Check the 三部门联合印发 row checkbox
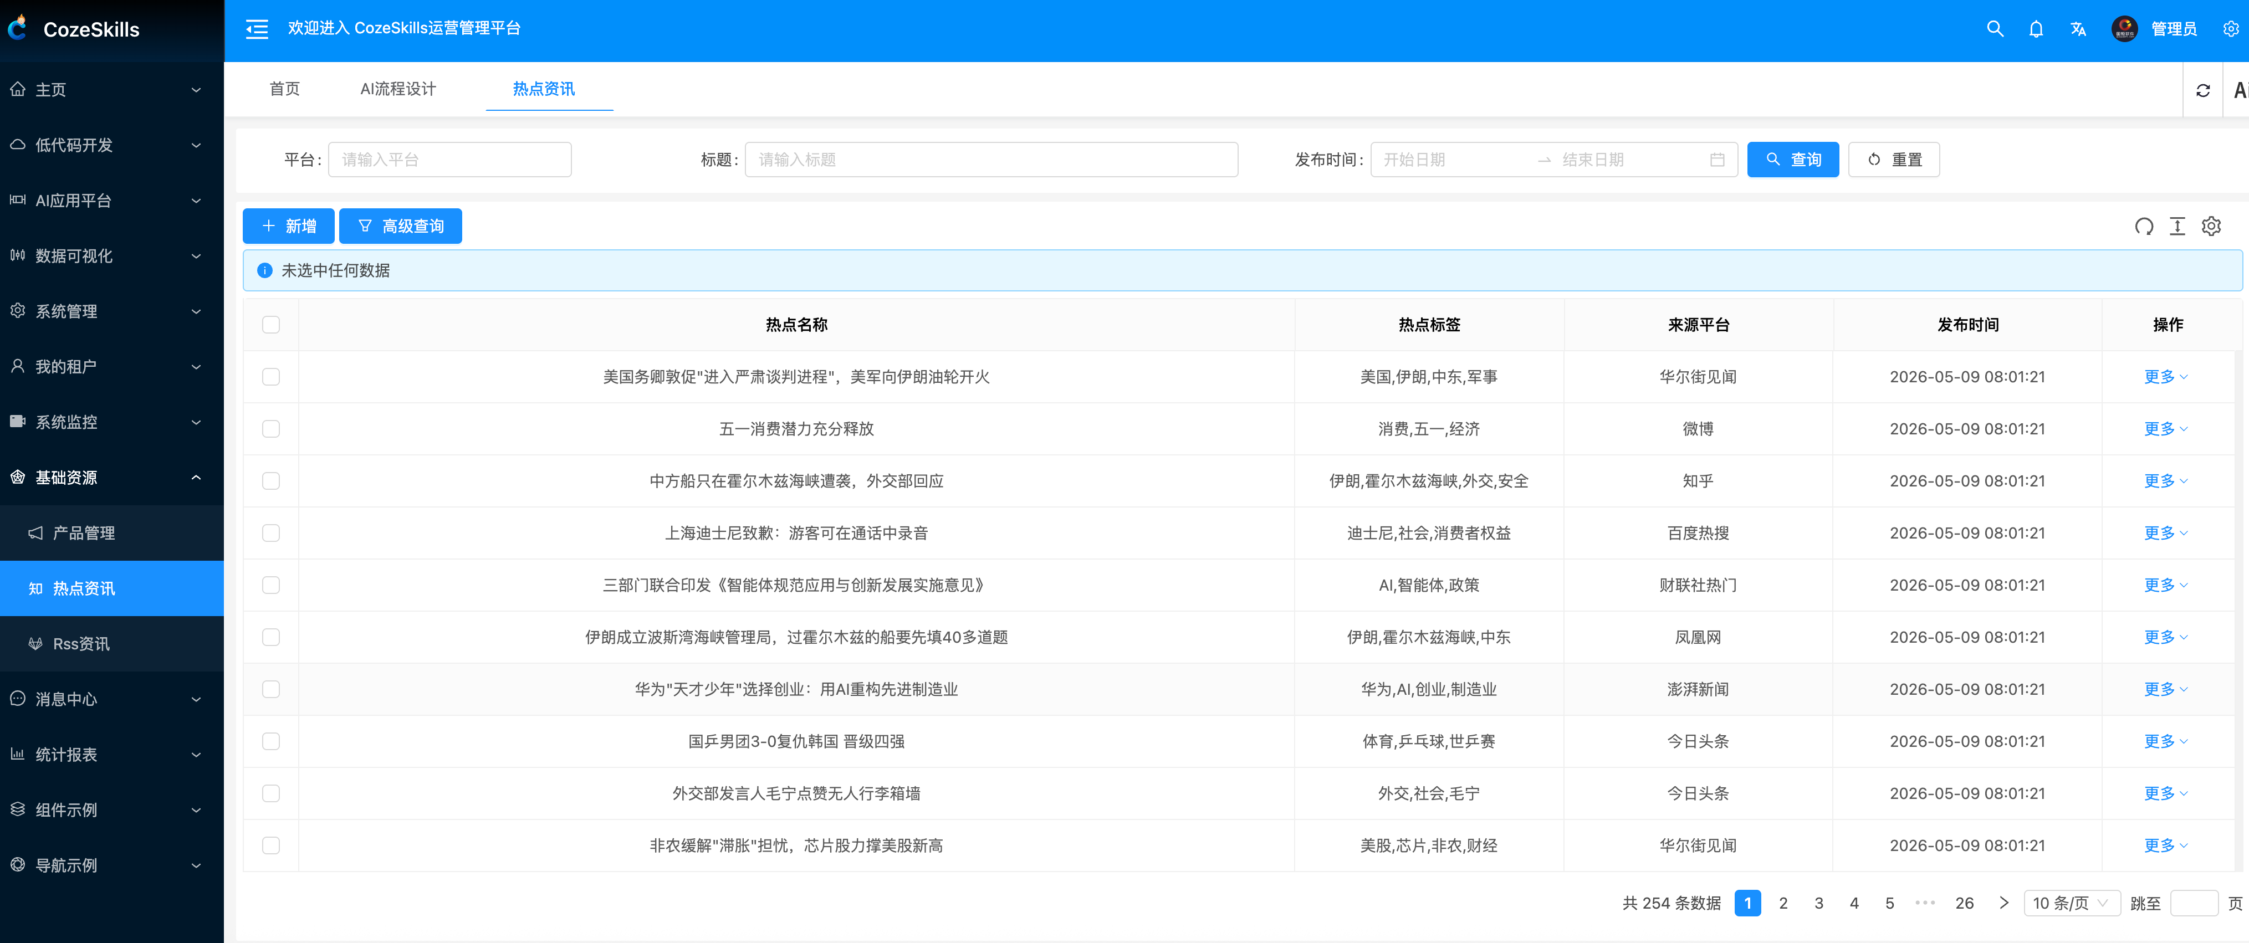This screenshot has width=2249, height=943. click(x=270, y=585)
